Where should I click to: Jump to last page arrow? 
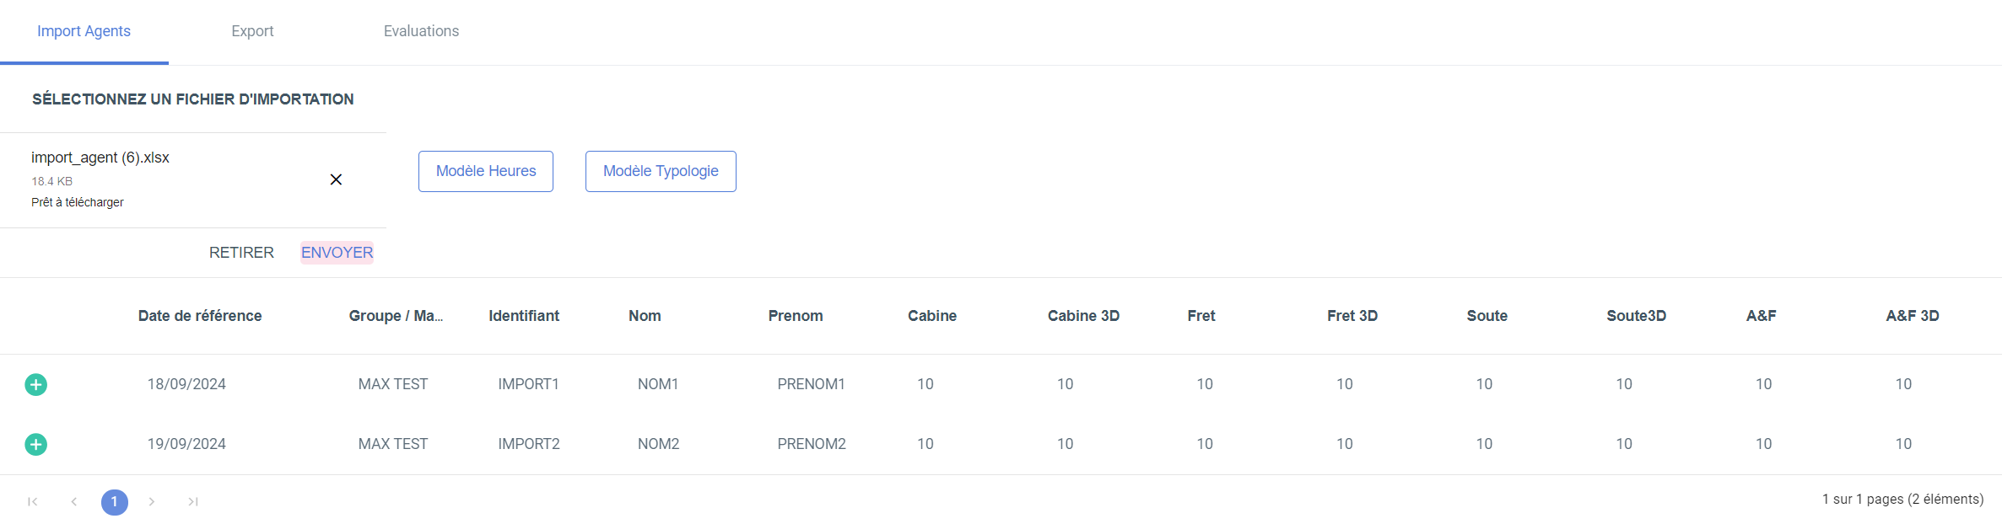click(193, 502)
